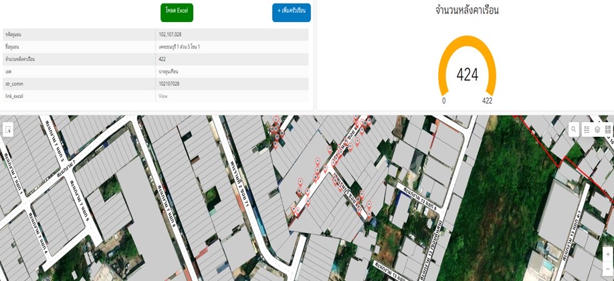Screen dimensions: 614x281
Task: Click the green โหลด Excel button
Action: 177,13
